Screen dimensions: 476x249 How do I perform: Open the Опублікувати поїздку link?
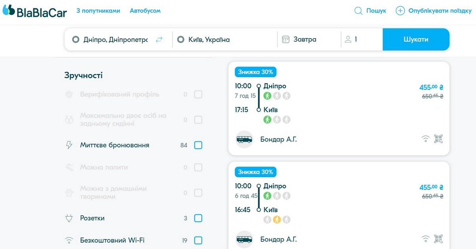(440, 11)
